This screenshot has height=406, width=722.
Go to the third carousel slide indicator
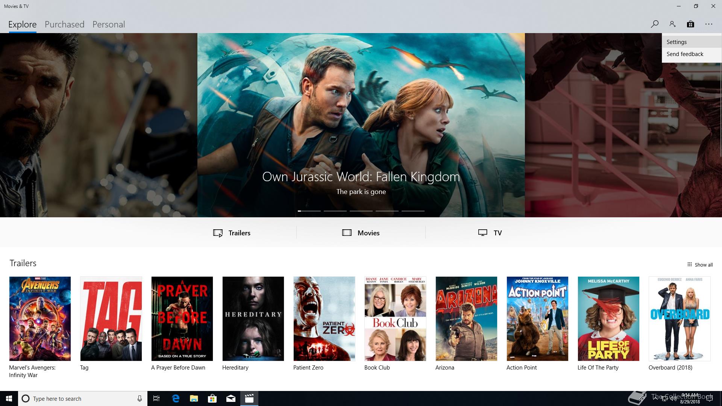click(x=361, y=211)
